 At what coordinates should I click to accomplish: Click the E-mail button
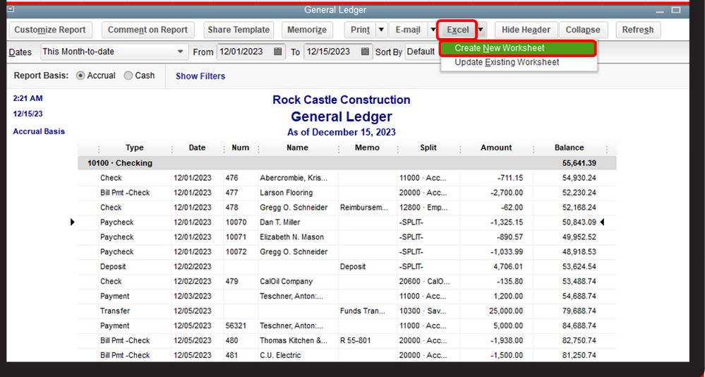(408, 30)
